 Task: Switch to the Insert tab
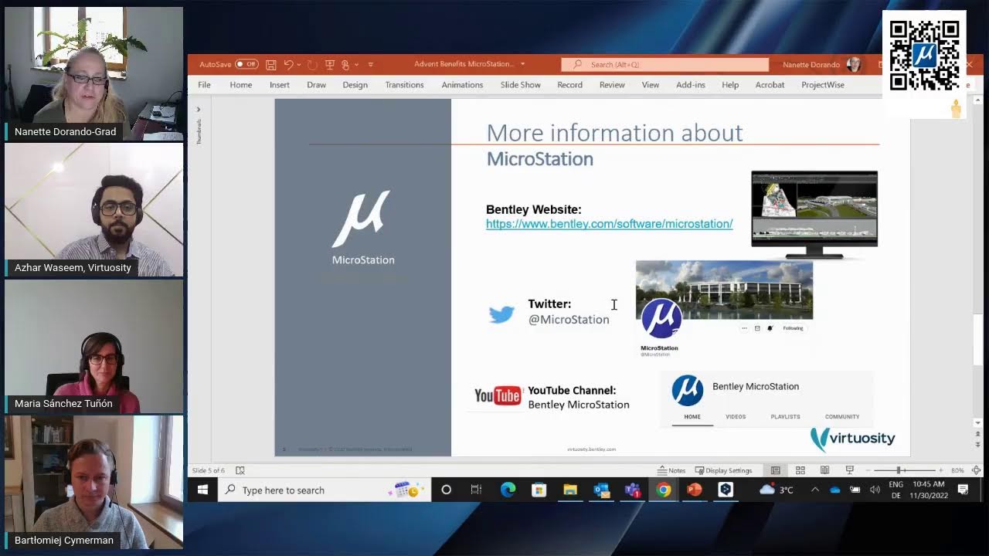click(x=280, y=85)
